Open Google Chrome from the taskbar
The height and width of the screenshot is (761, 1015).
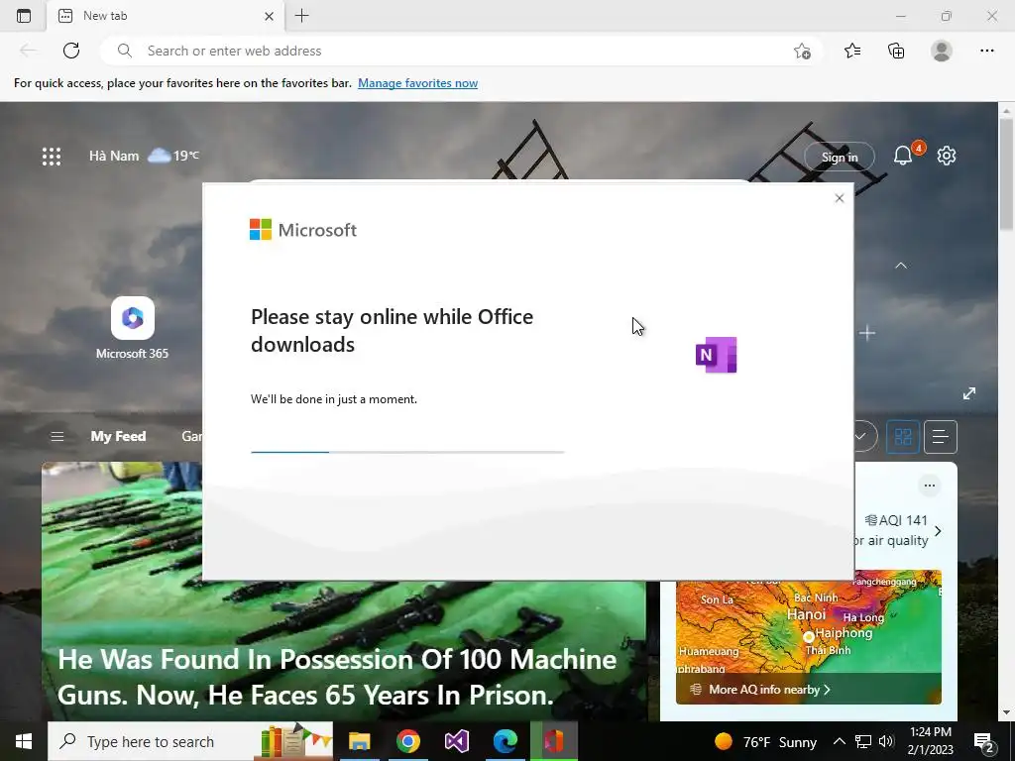coord(407,741)
